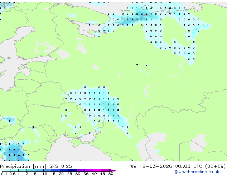Open the weatheronline.co.uk copyright link
This screenshot has height=175, width=227.
[x=197, y=172]
